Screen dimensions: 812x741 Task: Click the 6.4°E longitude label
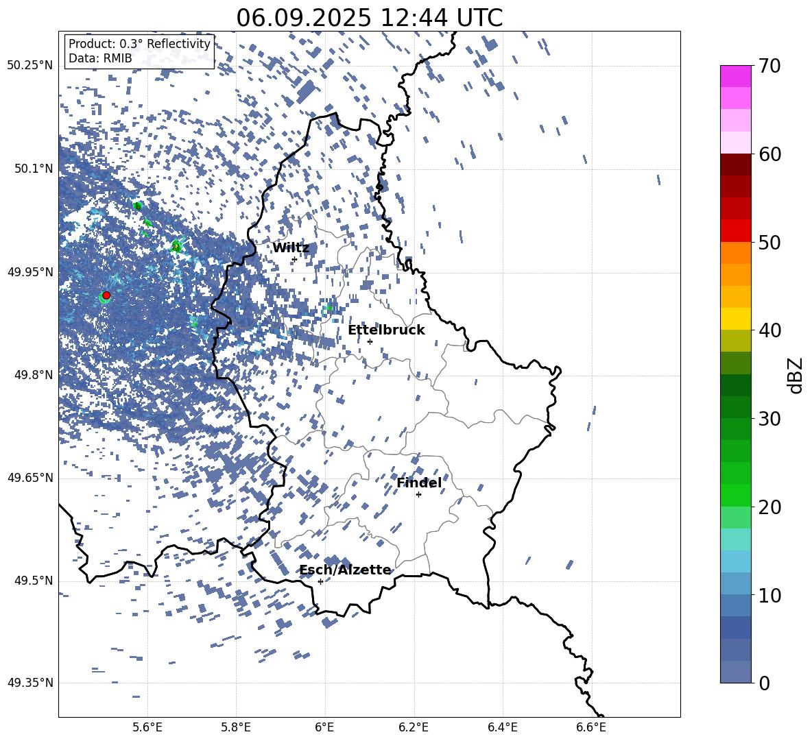tap(502, 727)
